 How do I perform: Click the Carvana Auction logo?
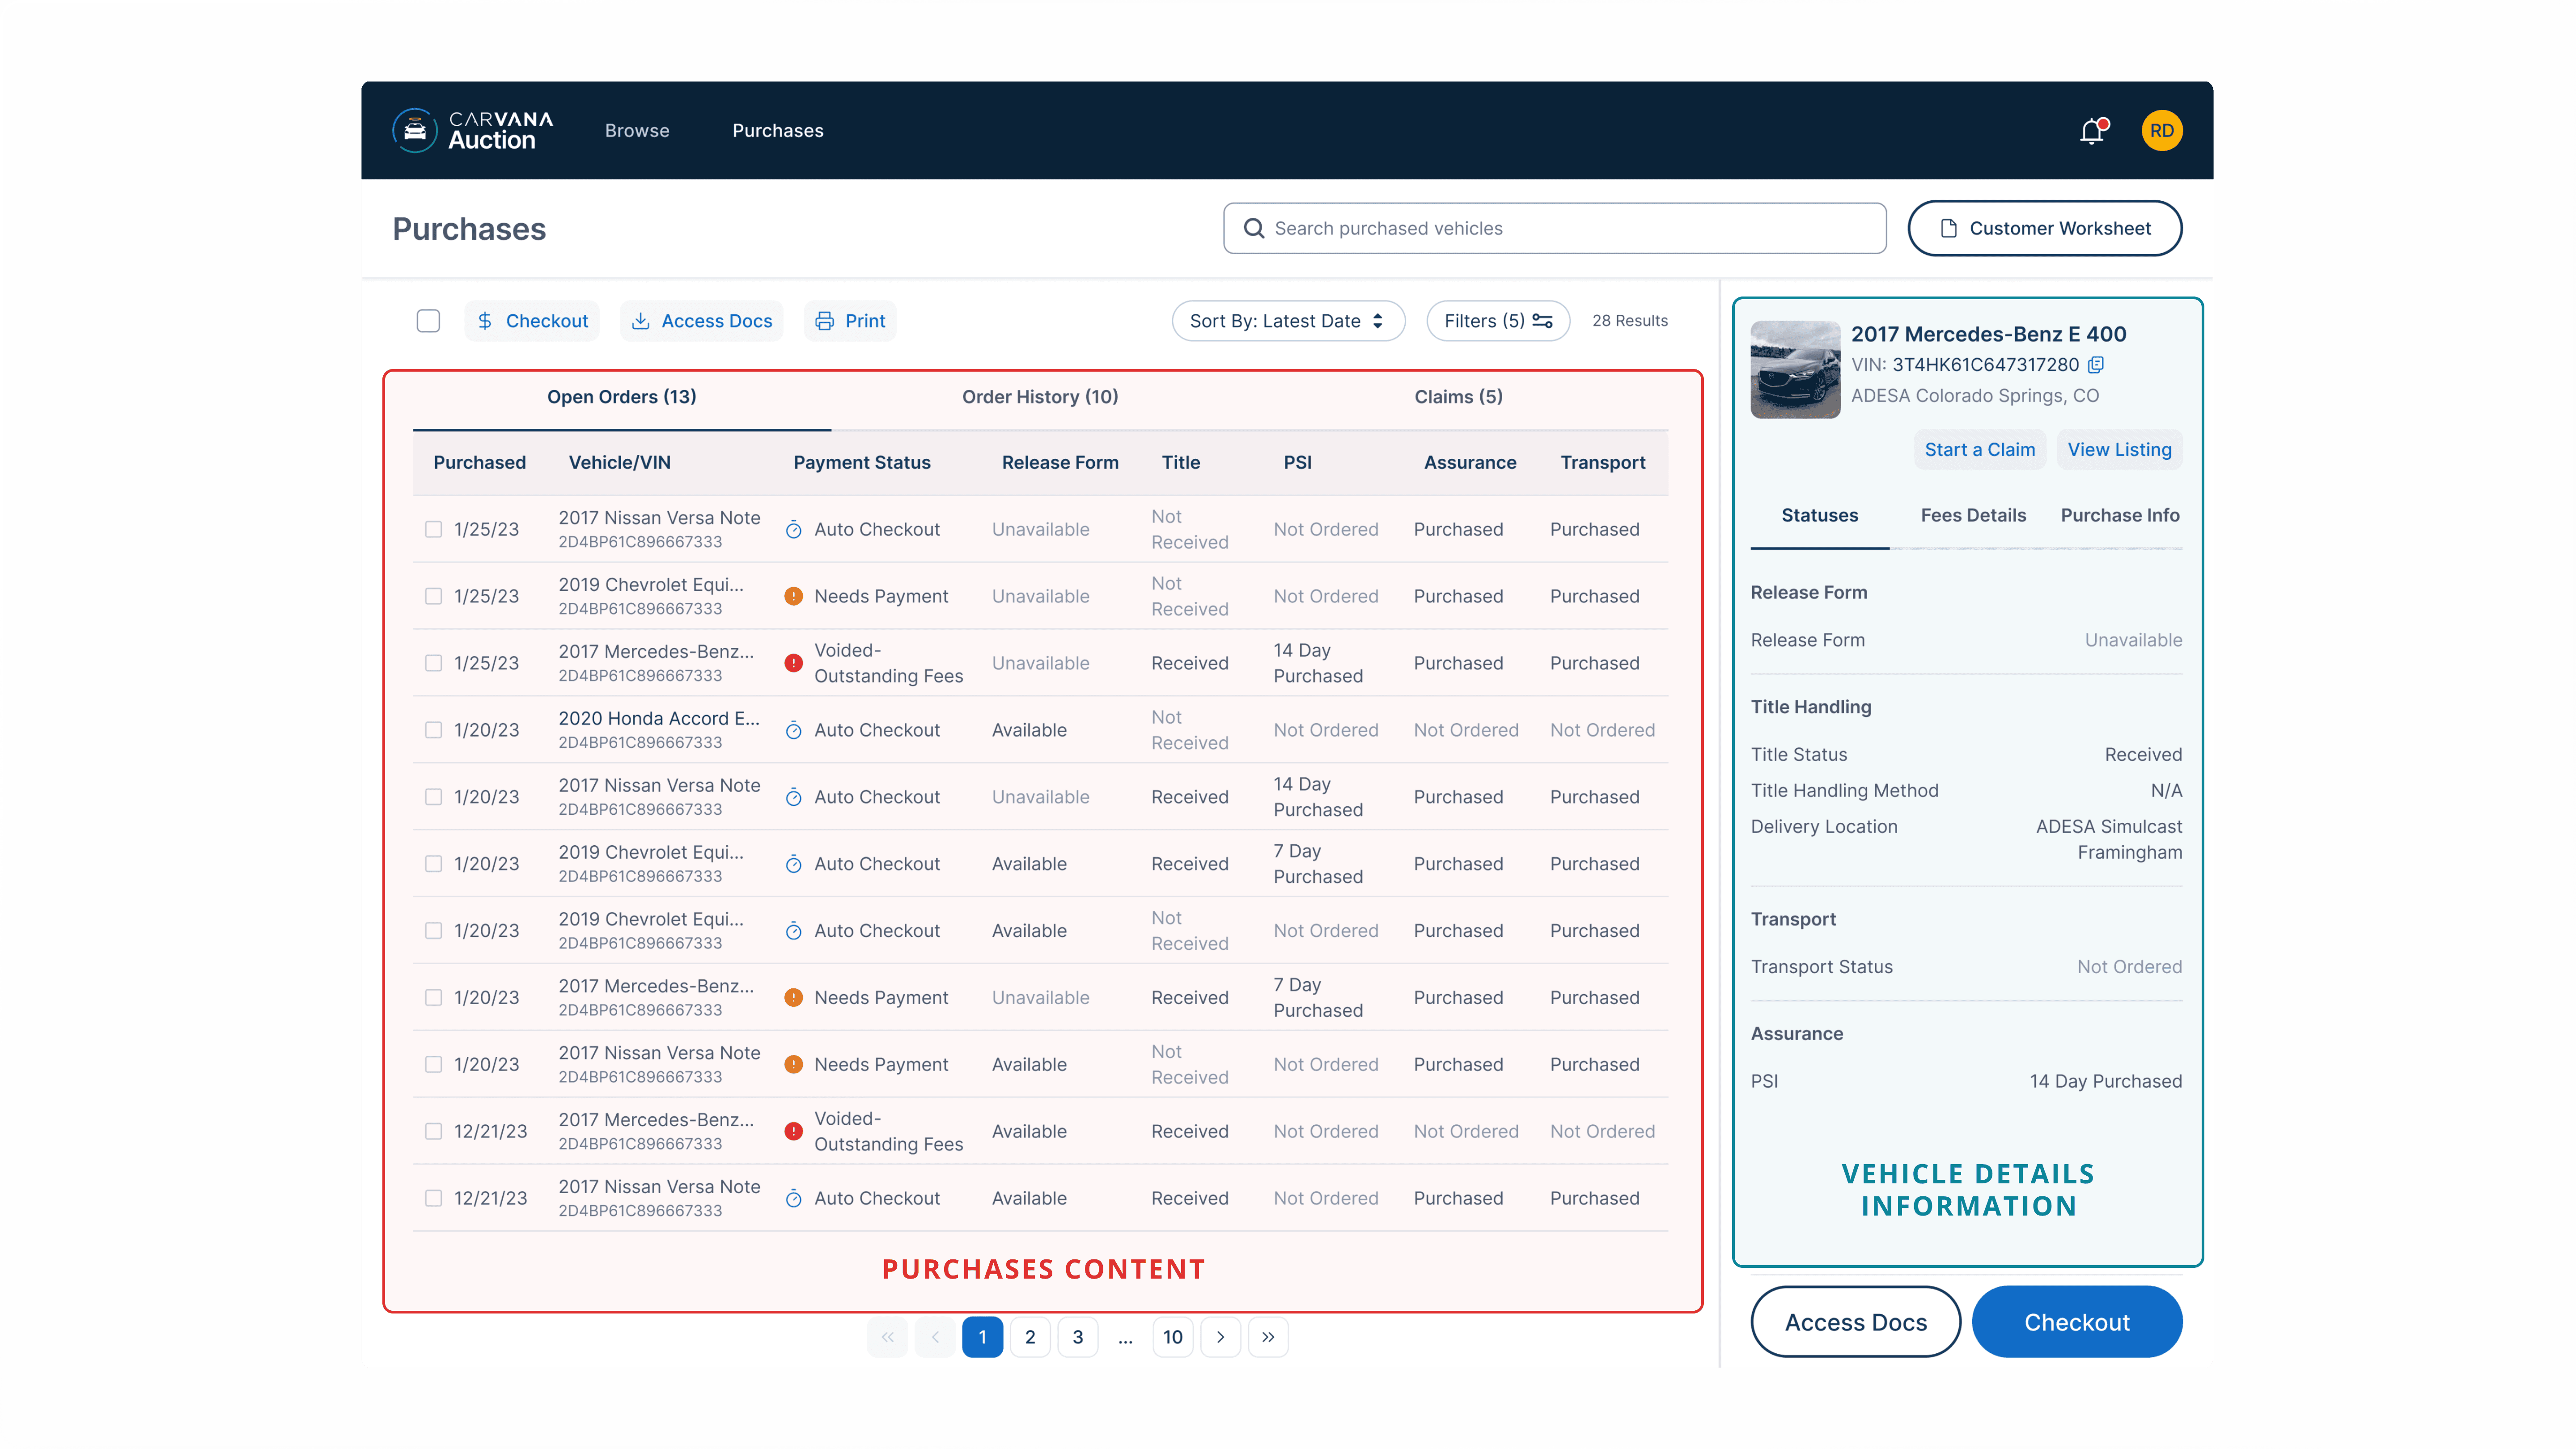coord(472,131)
